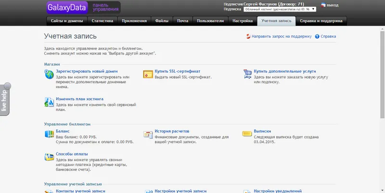385x193 pixels.
Task: Click the История расчетов document icon
Action: [x=148, y=134]
